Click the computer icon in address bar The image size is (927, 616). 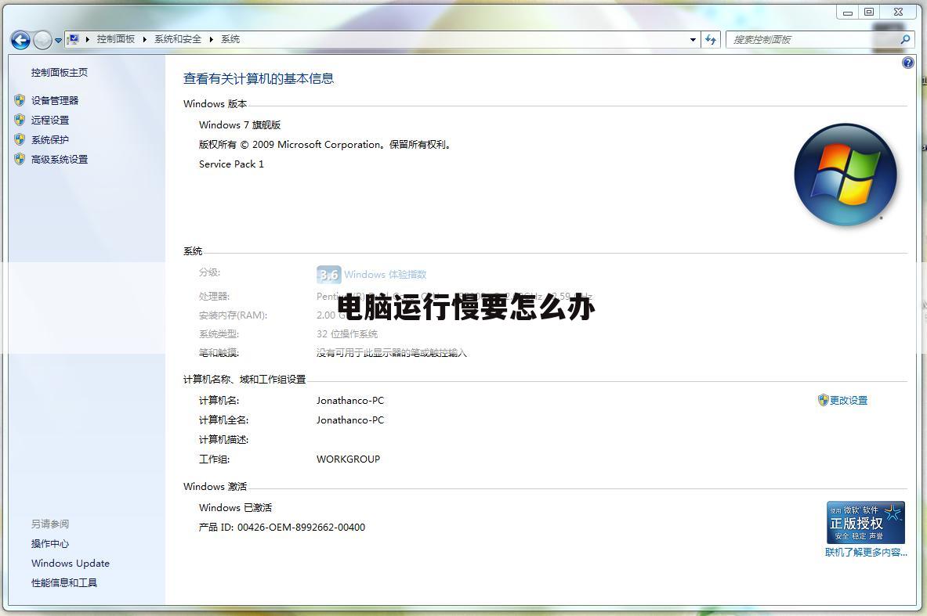coord(74,40)
